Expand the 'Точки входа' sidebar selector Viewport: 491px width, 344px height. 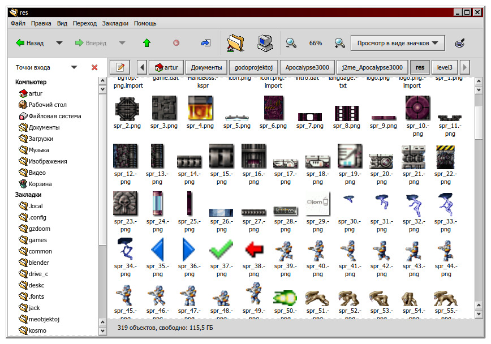coord(74,67)
